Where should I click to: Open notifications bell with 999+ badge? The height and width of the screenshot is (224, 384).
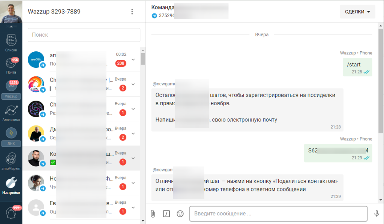11,214
